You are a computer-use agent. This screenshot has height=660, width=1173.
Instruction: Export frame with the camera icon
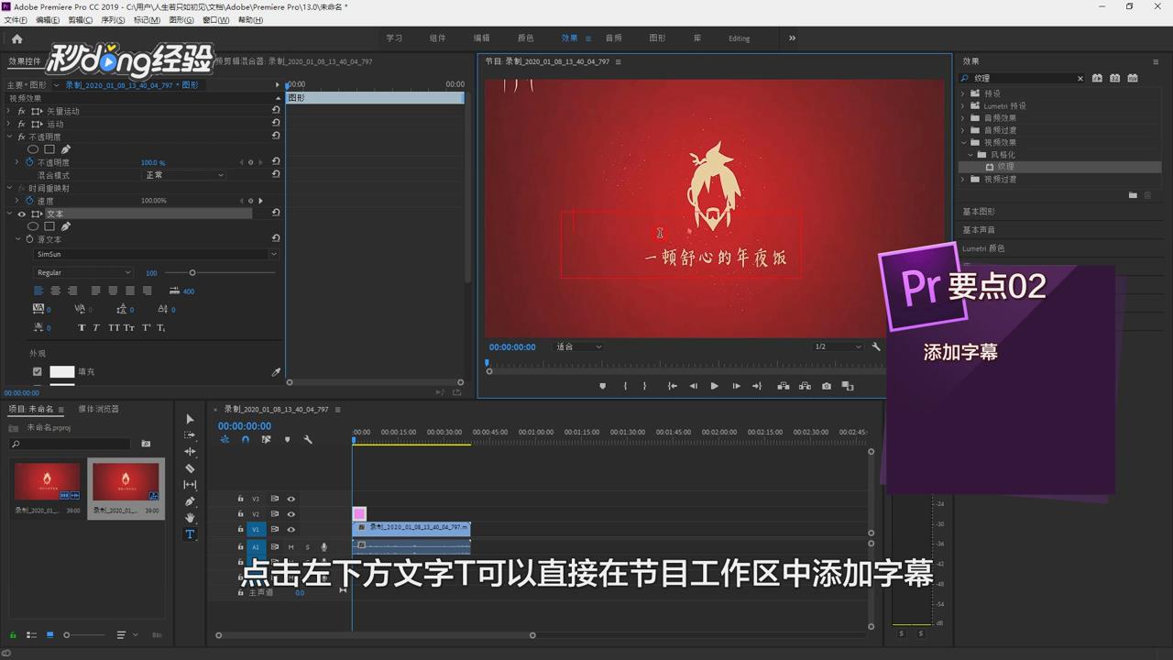click(826, 386)
